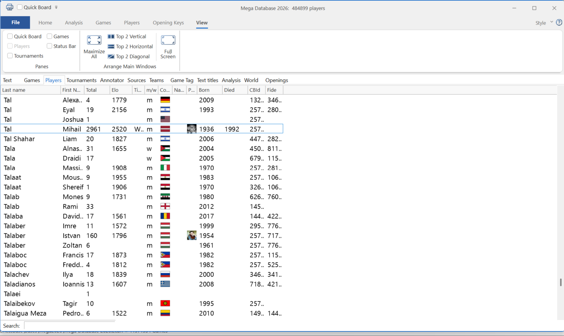Select the Text titles list tab
The image size is (564, 336).
click(x=208, y=80)
